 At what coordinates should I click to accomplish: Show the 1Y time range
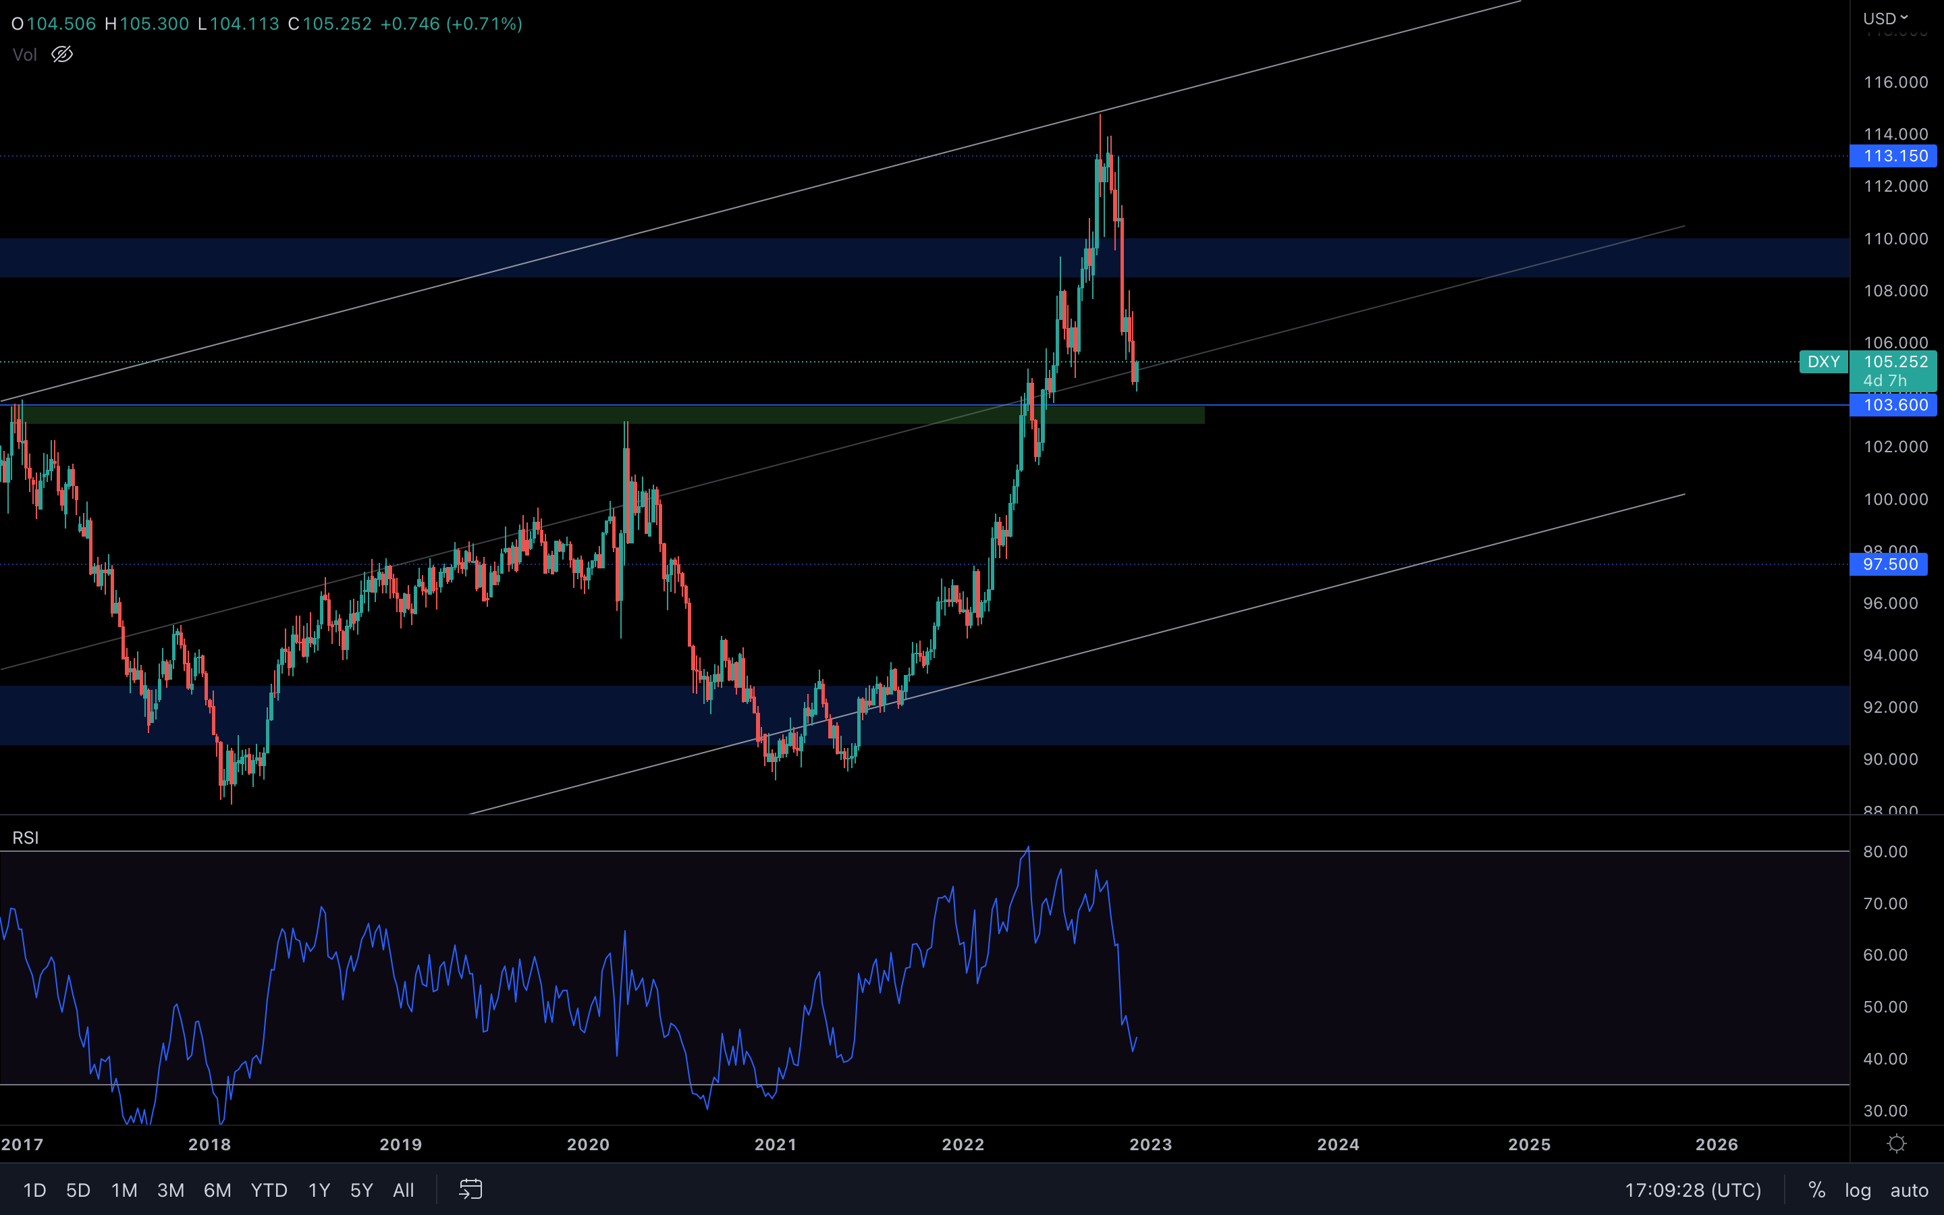click(x=319, y=1190)
